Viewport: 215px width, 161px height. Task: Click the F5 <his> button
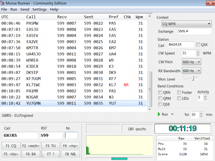tap(11, 154)
